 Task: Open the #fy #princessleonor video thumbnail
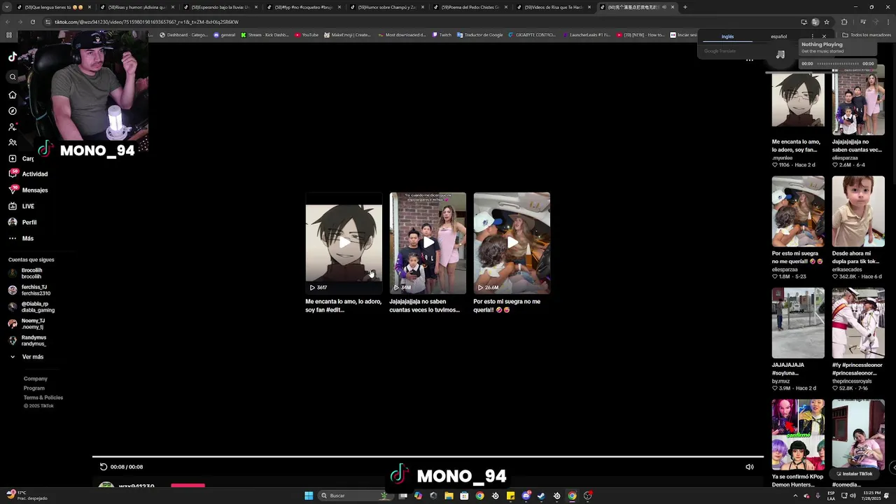[x=858, y=323]
